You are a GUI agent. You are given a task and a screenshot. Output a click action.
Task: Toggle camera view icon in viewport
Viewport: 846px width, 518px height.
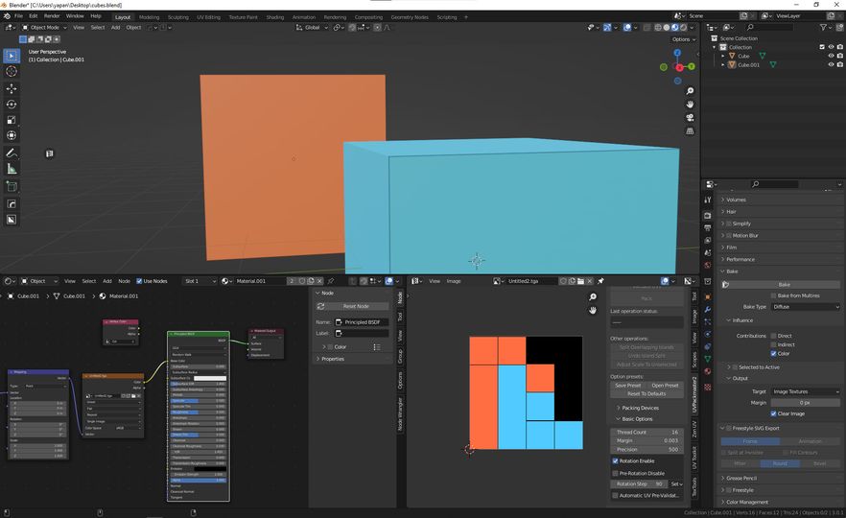(x=690, y=118)
